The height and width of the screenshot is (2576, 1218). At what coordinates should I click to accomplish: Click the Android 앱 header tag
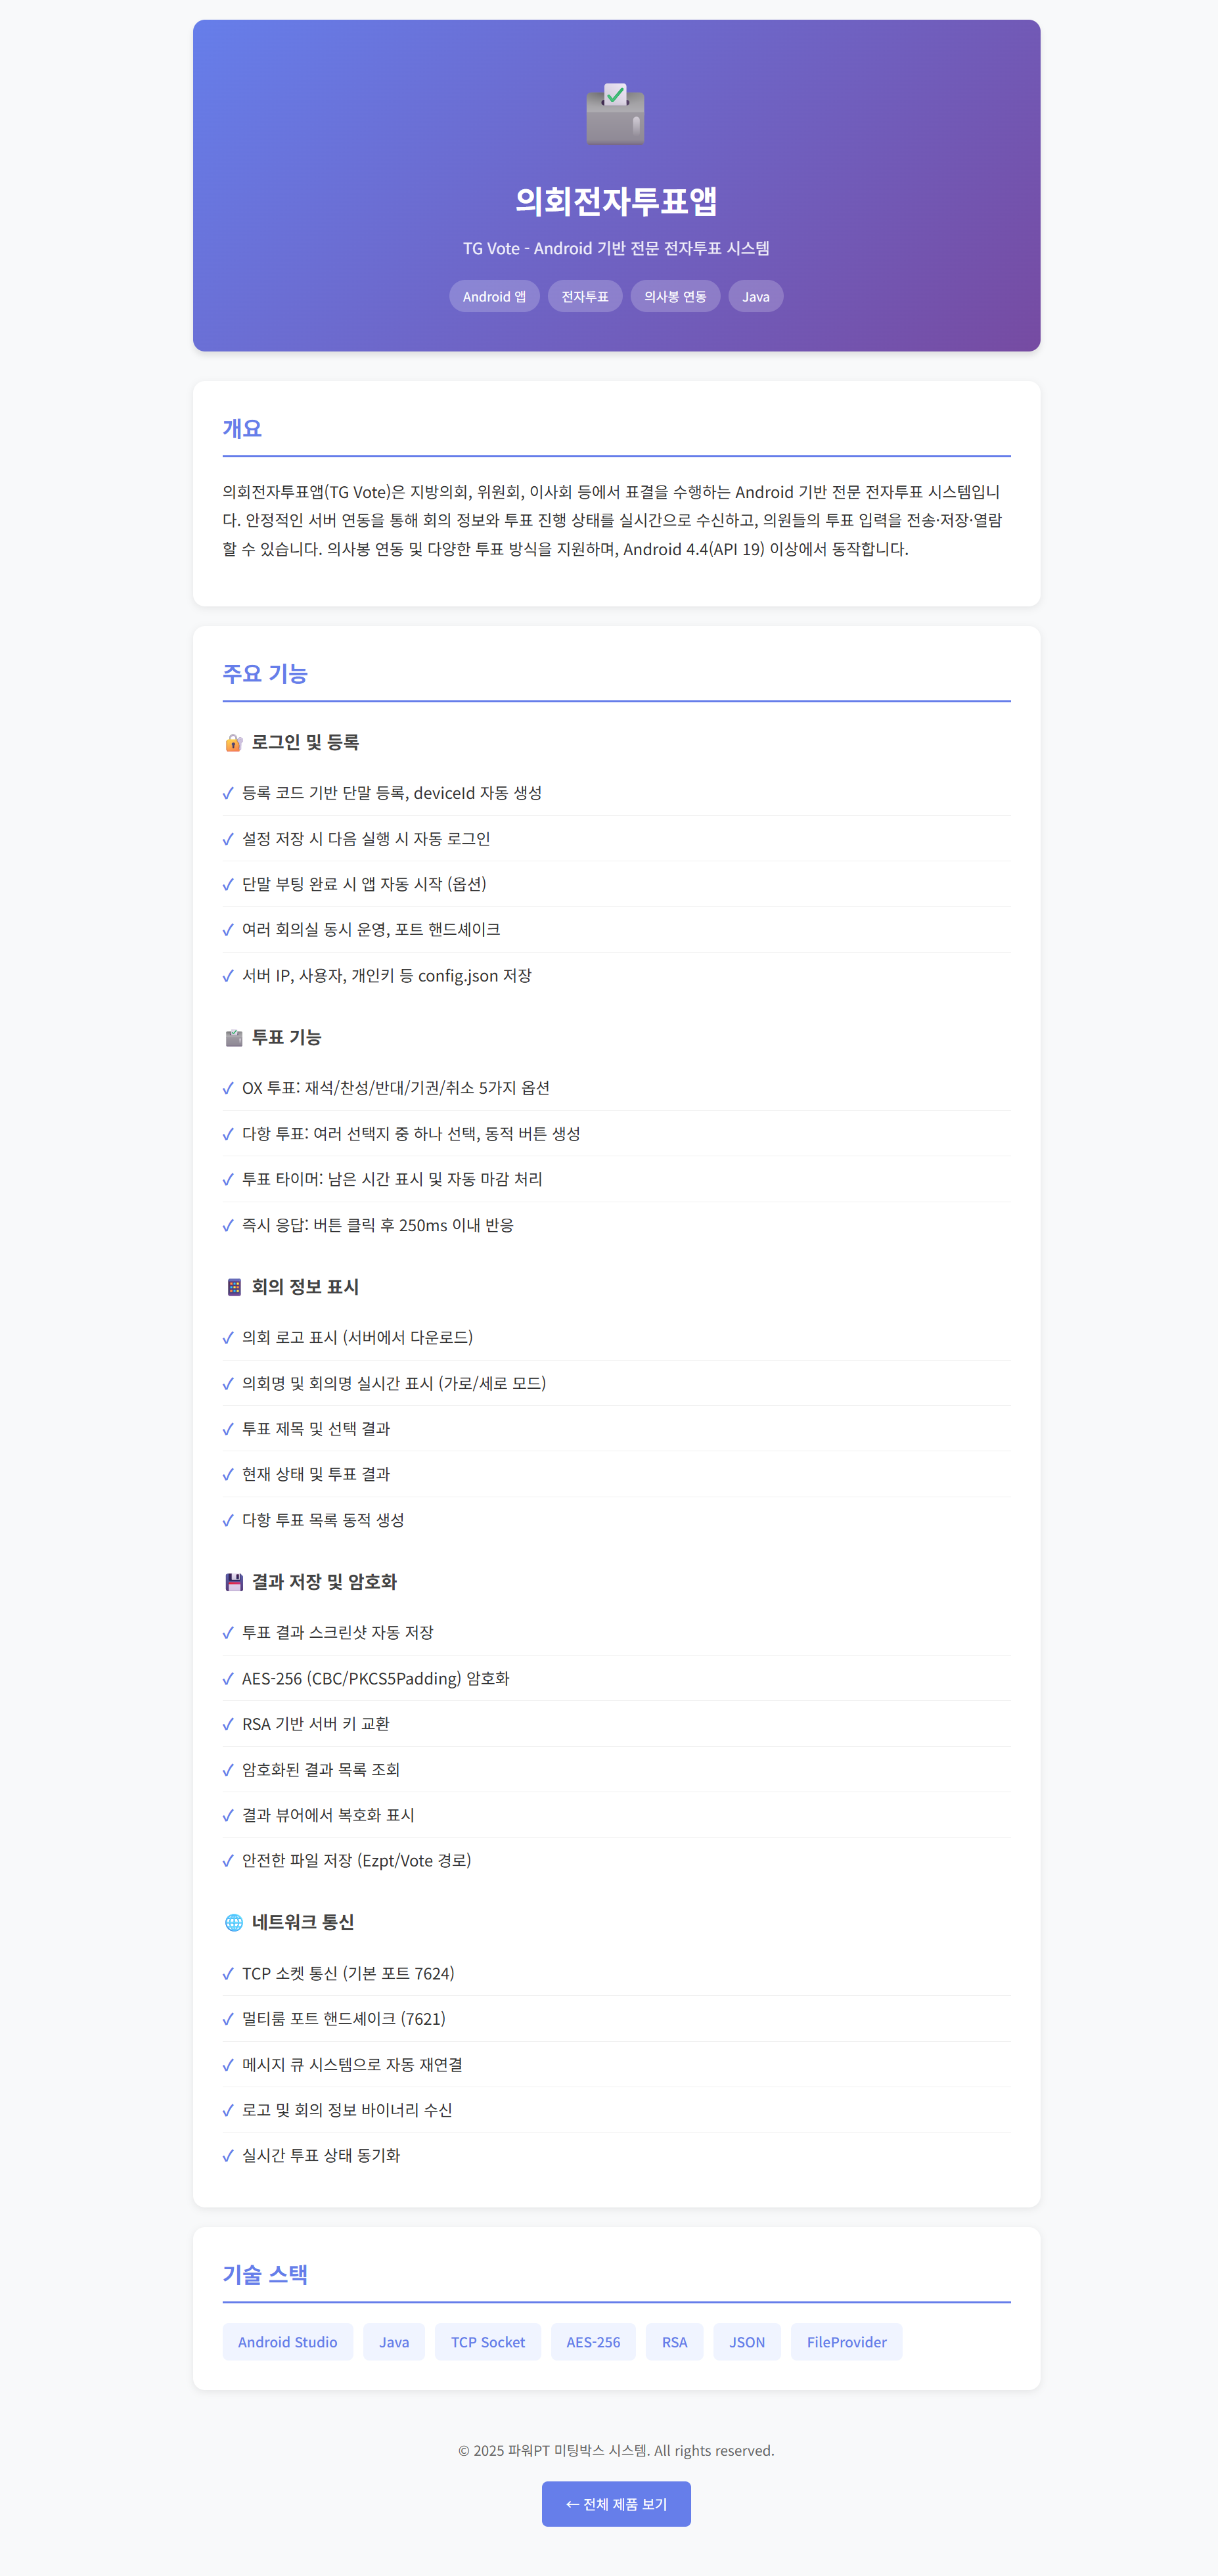(x=494, y=296)
